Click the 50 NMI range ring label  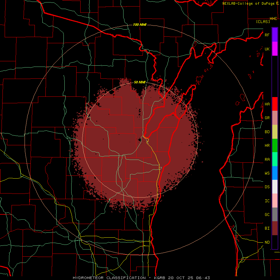click(140, 82)
